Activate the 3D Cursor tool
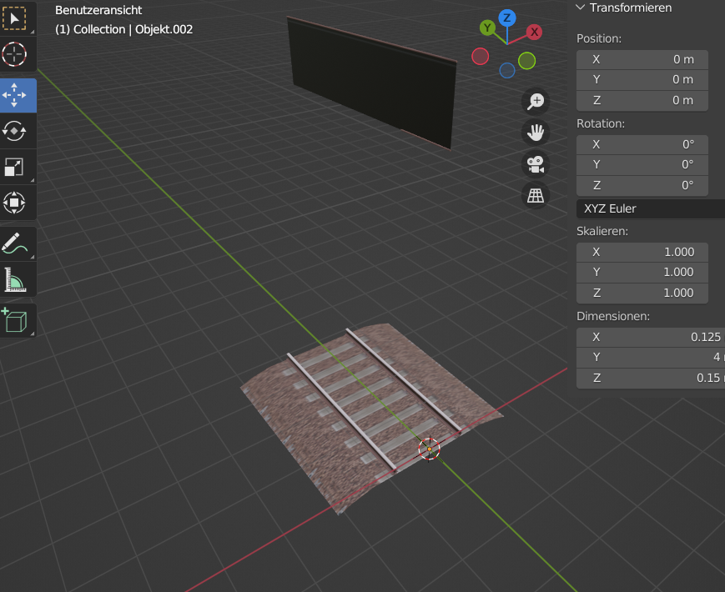 15,54
